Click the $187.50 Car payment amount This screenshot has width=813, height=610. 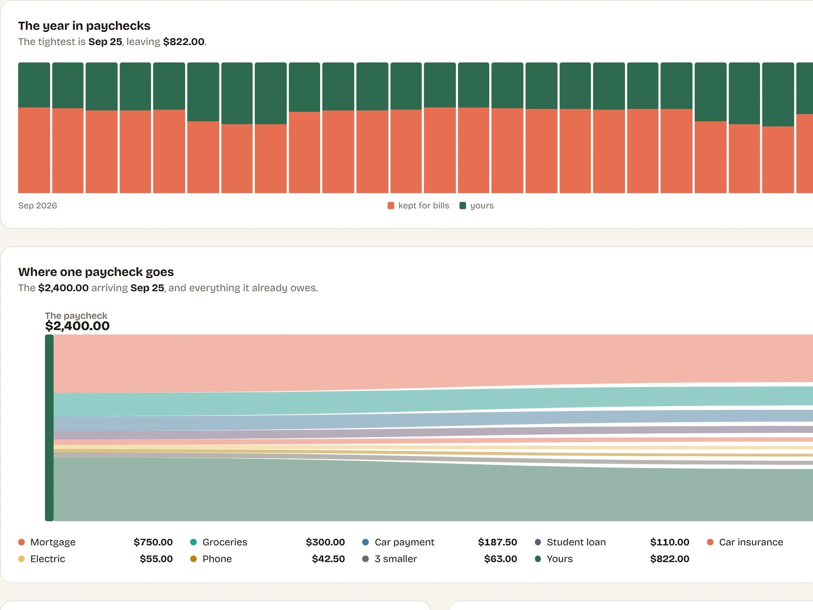(x=498, y=542)
